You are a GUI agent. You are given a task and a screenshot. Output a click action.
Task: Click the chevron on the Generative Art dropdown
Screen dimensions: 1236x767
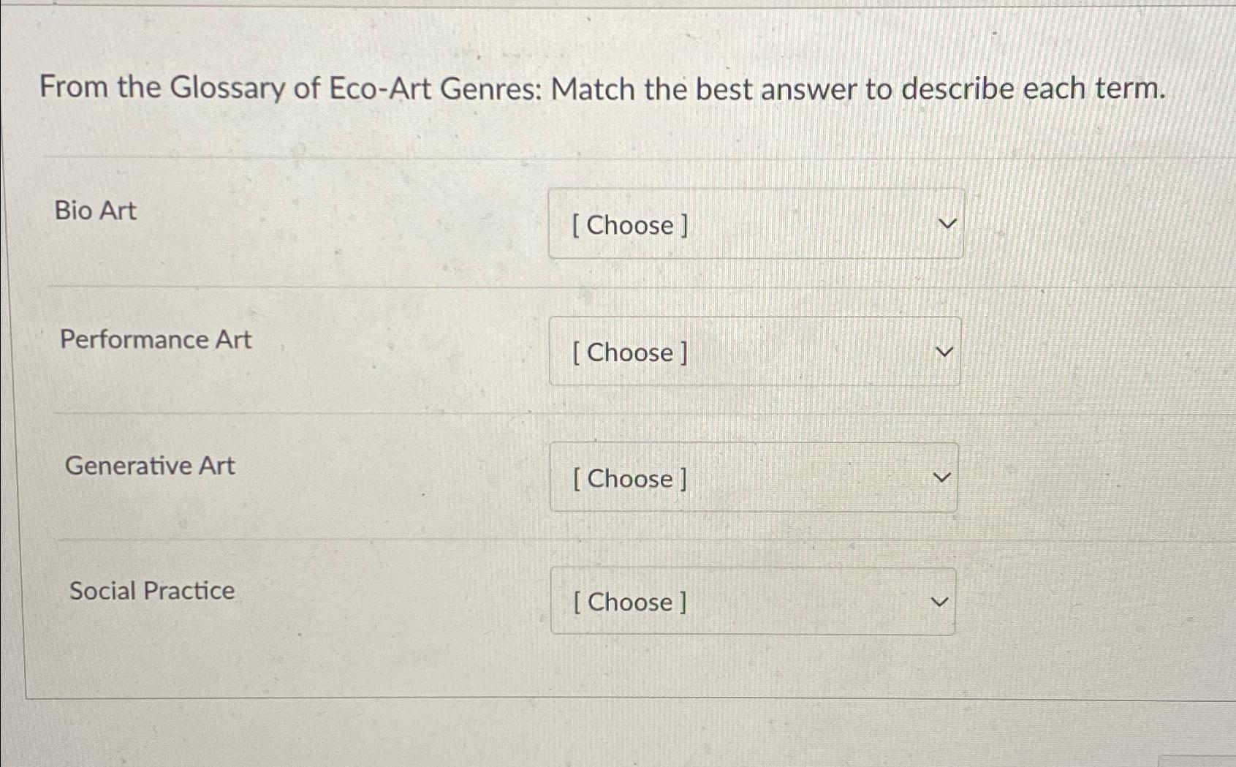[x=943, y=477]
